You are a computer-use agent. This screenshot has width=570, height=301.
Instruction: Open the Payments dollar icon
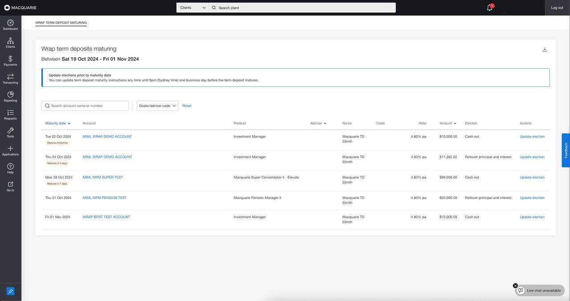click(10, 59)
